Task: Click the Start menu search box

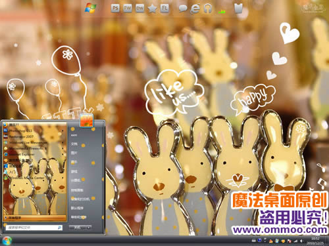Action: tap(34, 228)
